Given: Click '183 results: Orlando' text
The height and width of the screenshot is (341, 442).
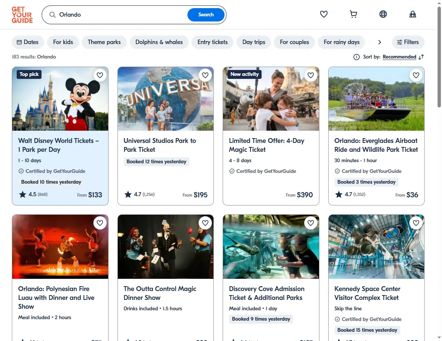Looking at the screenshot, I should pyautogui.click(x=34, y=57).
